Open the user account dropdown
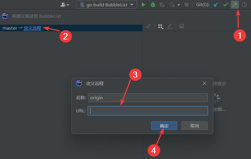 (x=65, y=5)
